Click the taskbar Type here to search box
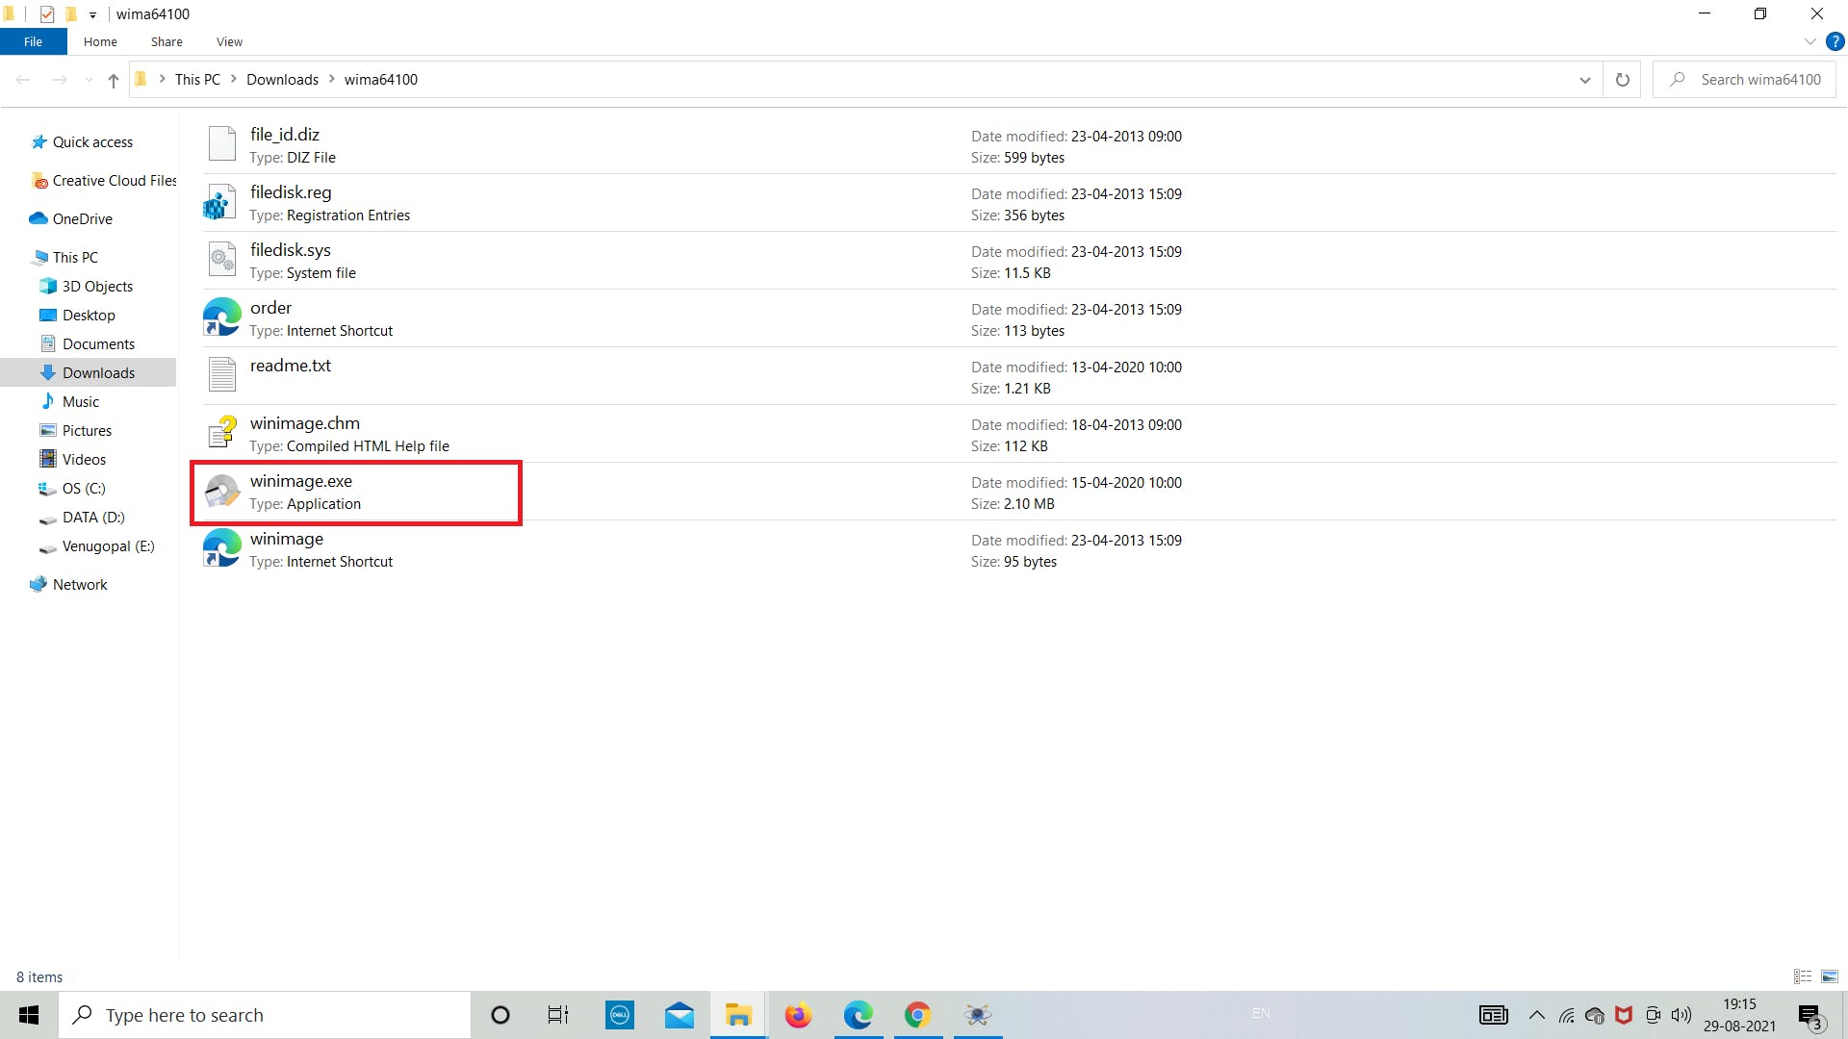Image resolution: width=1848 pixels, height=1039 pixels. [266, 1015]
